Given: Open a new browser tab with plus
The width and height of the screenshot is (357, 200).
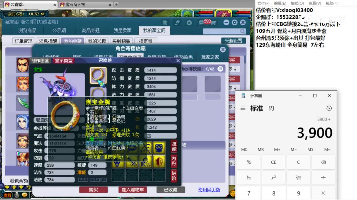Looking at the screenshot, I should pos(116,4).
